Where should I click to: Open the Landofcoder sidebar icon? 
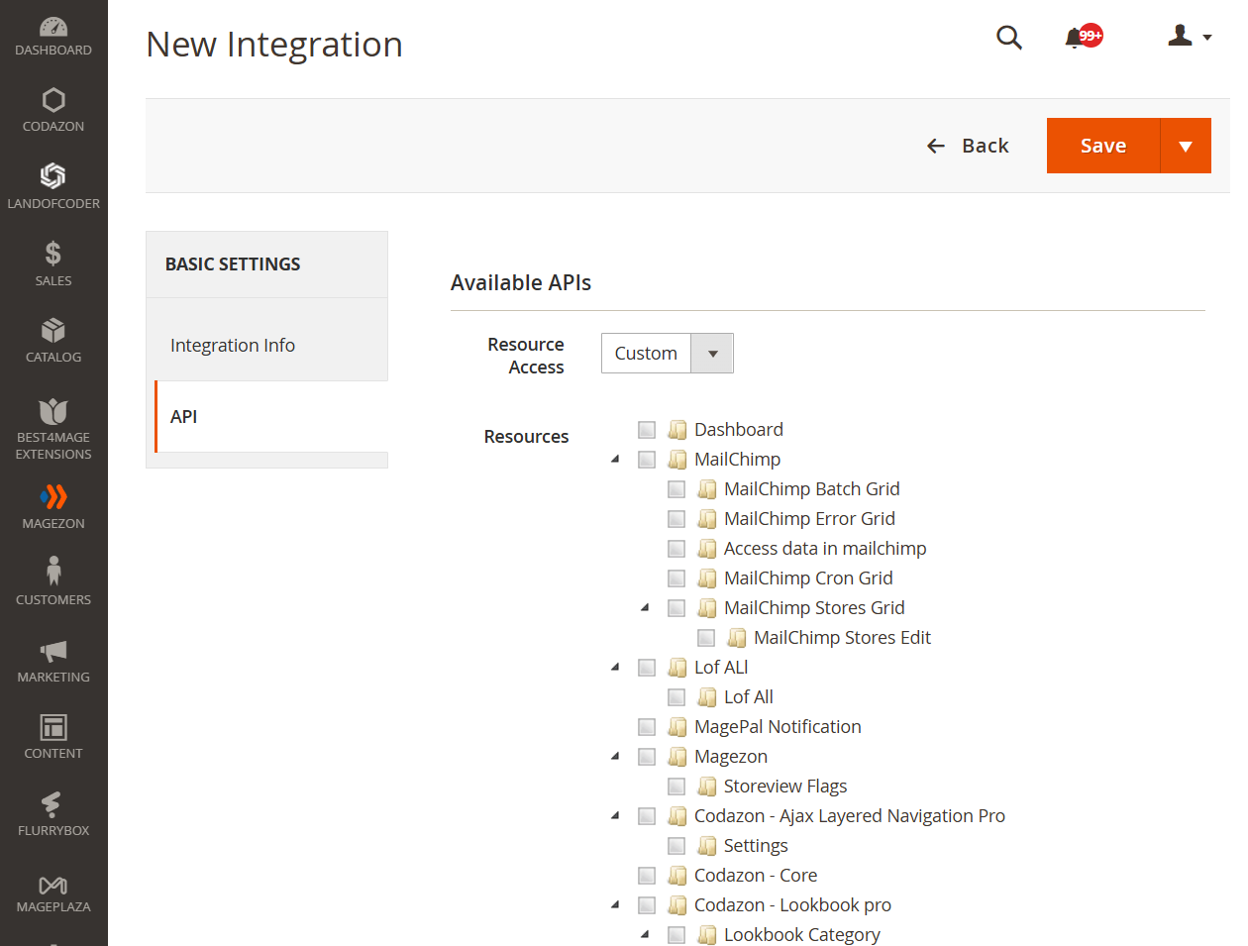pos(53,176)
